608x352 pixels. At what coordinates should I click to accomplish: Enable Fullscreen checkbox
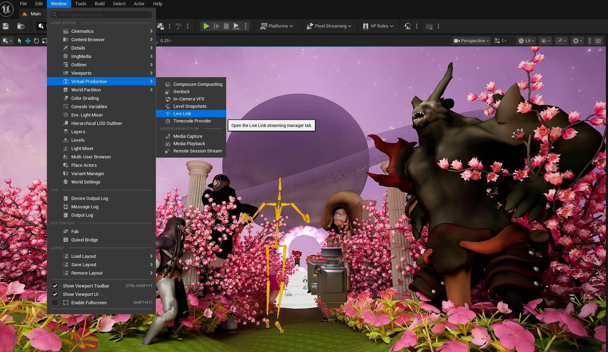[55, 302]
